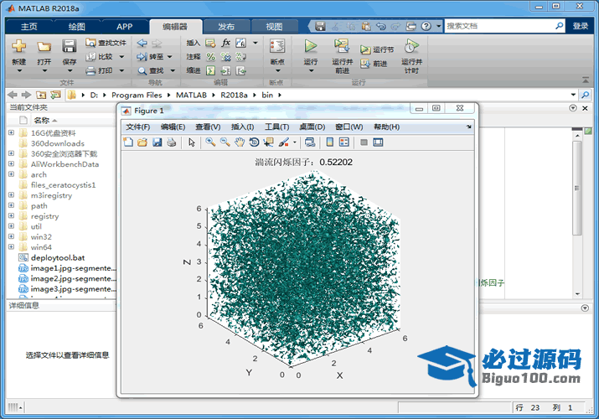
Task: Click the Open (打开) folder icon
Action: [44, 47]
